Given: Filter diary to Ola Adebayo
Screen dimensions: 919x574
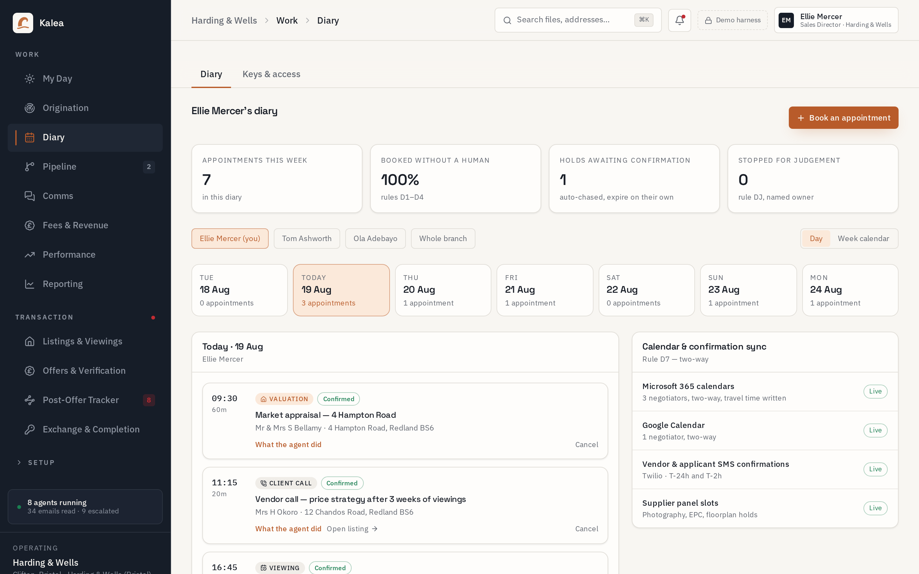Looking at the screenshot, I should point(375,239).
